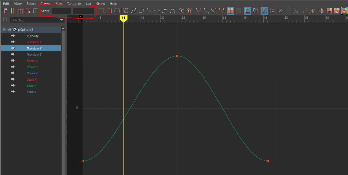Screen dimensions: 348x175
Task: Select the Lattice Deform Keys tool
Action: tap(20, 11)
